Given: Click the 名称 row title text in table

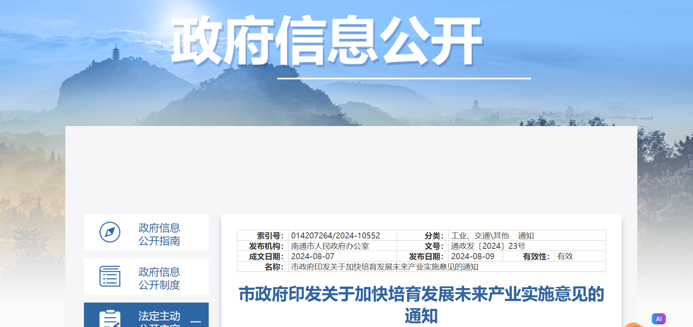Looking at the screenshot, I should [x=384, y=267].
